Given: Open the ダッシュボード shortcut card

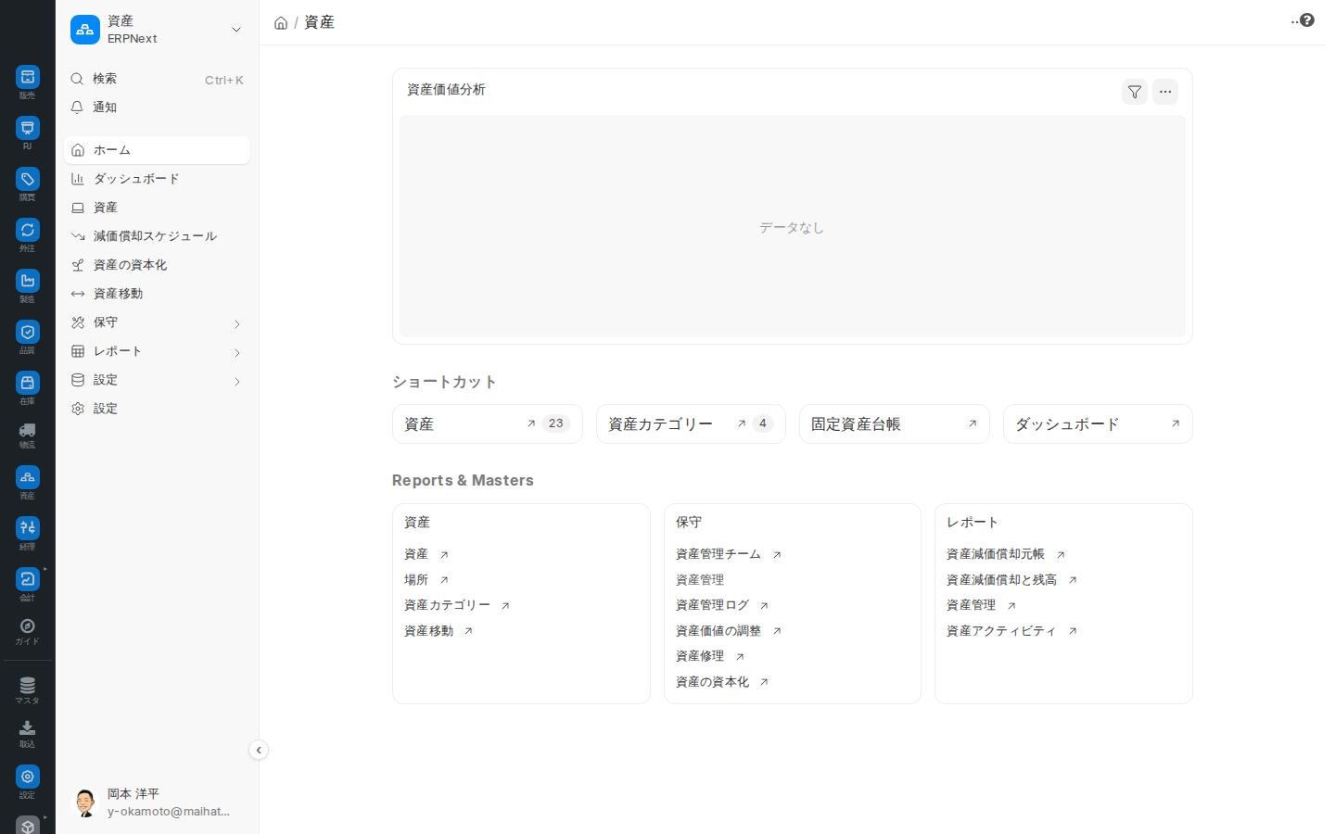Looking at the screenshot, I should pyautogui.click(x=1098, y=424).
